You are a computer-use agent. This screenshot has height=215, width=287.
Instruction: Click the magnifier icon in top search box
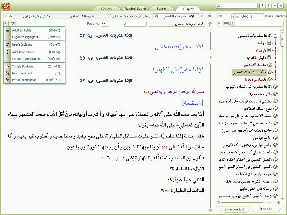pyautogui.click(x=218, y=6)
